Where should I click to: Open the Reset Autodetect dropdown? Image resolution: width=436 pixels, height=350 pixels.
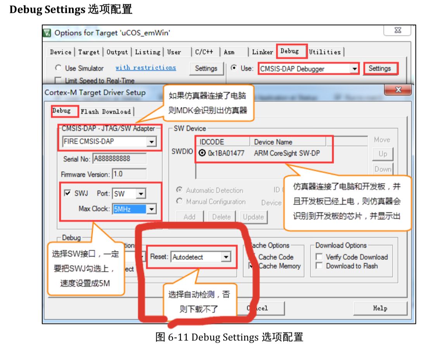tap(225, 257)
